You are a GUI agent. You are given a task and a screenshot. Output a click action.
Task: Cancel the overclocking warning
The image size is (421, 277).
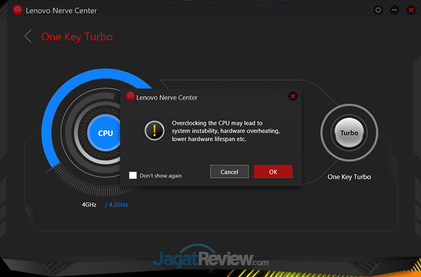(x=229, y=172)
